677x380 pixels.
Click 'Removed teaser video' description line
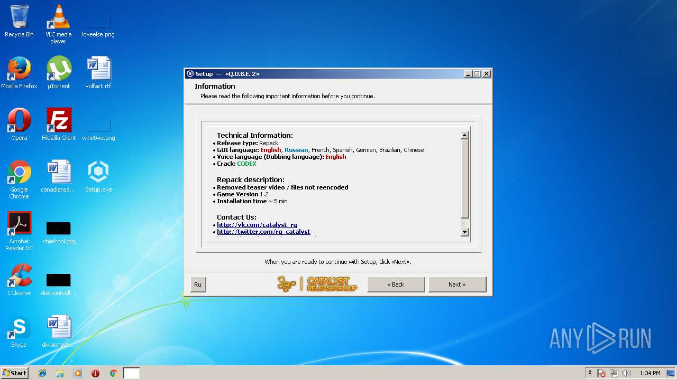coord(282,187)
